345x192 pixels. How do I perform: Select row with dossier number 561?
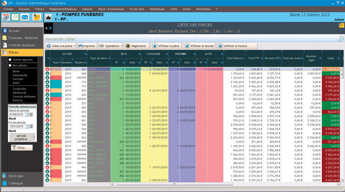(192, 180)
